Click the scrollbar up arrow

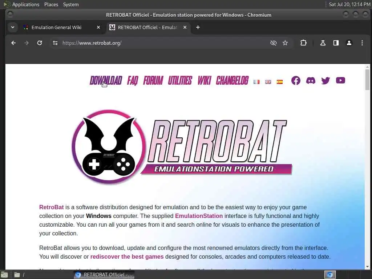point(367,67)
